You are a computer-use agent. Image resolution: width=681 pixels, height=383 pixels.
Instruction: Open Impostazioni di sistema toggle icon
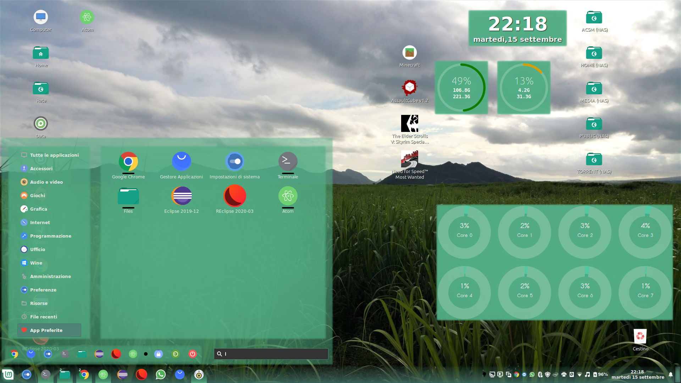234,162
